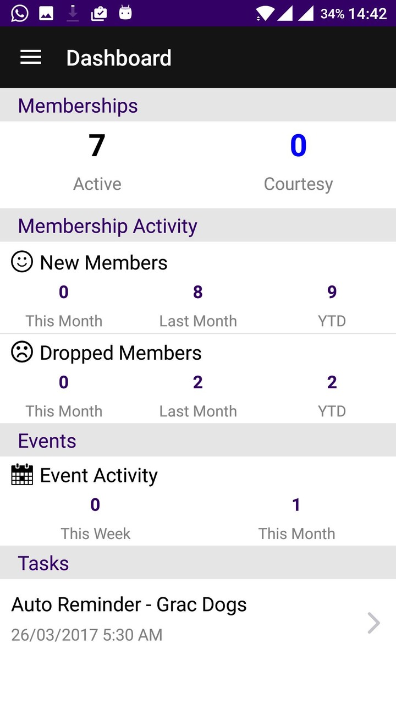Tap the Event Activity calendar icon
The width and height of the screenshot is (396, 704).
click(22, 475)
